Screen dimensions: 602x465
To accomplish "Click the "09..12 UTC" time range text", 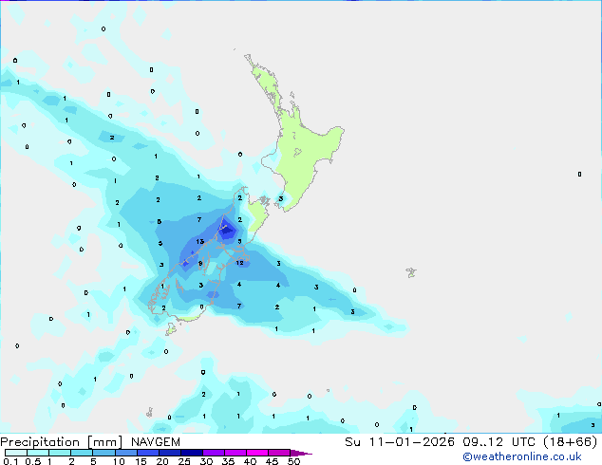I will [499, 442].
